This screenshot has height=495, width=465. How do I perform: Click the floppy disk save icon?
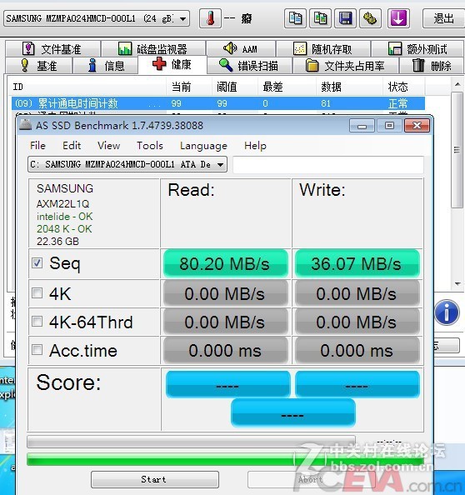pos(345,18)
